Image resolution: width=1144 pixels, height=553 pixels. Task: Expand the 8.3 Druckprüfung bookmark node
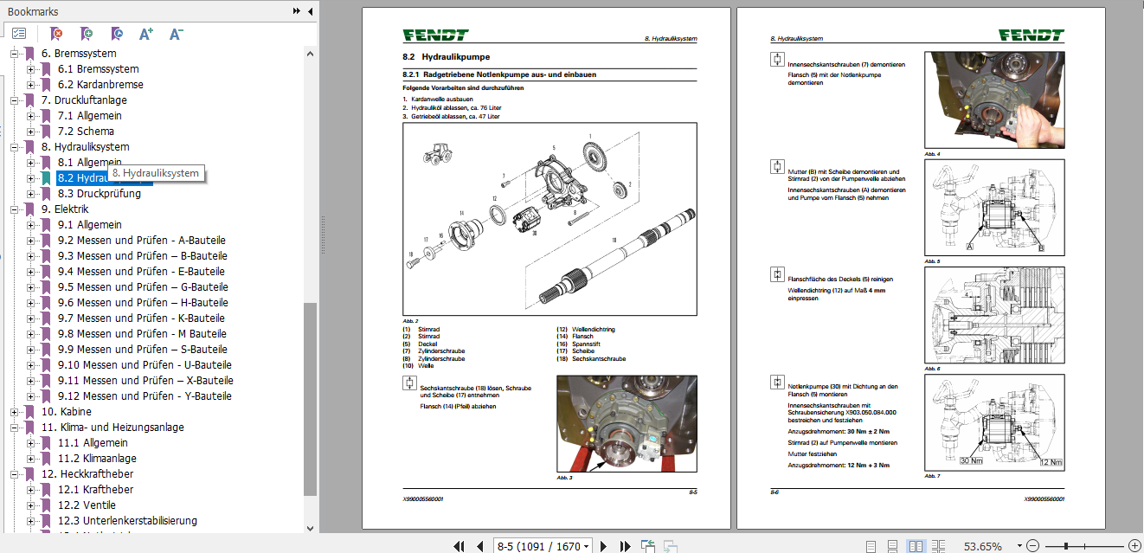point(30,194)
